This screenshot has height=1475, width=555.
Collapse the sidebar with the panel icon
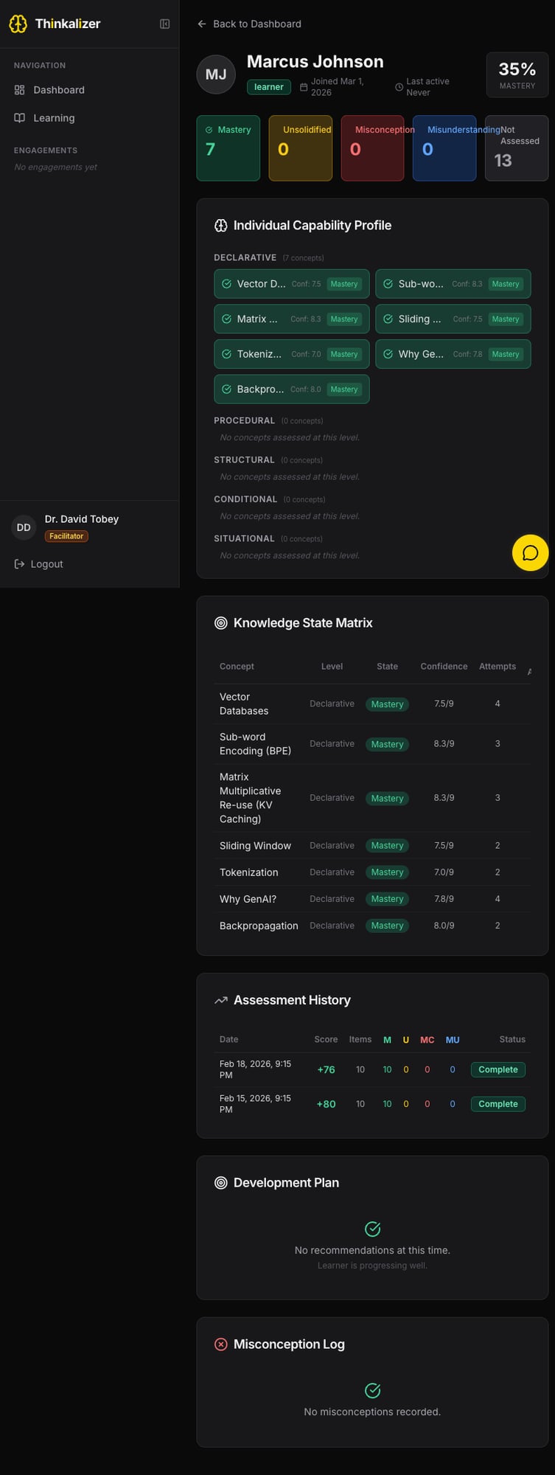coord(165,24)
